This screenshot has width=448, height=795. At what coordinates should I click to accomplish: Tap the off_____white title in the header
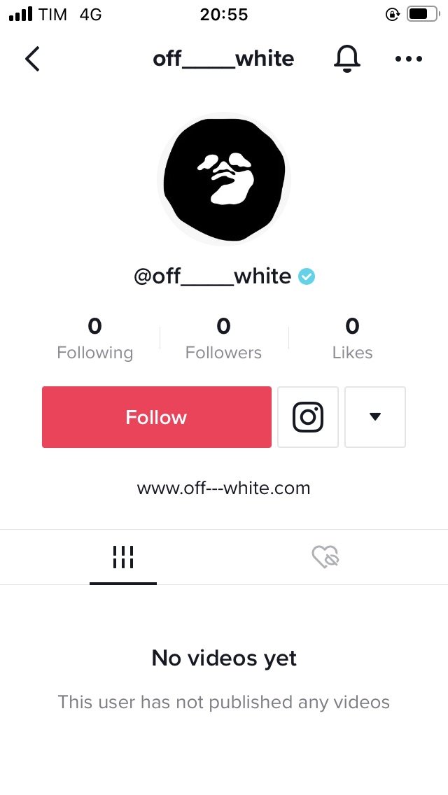point(223,59)
